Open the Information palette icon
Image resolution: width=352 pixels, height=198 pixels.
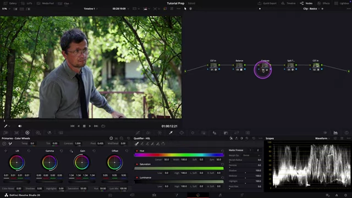pyautogui.click(x=346, y=133)
